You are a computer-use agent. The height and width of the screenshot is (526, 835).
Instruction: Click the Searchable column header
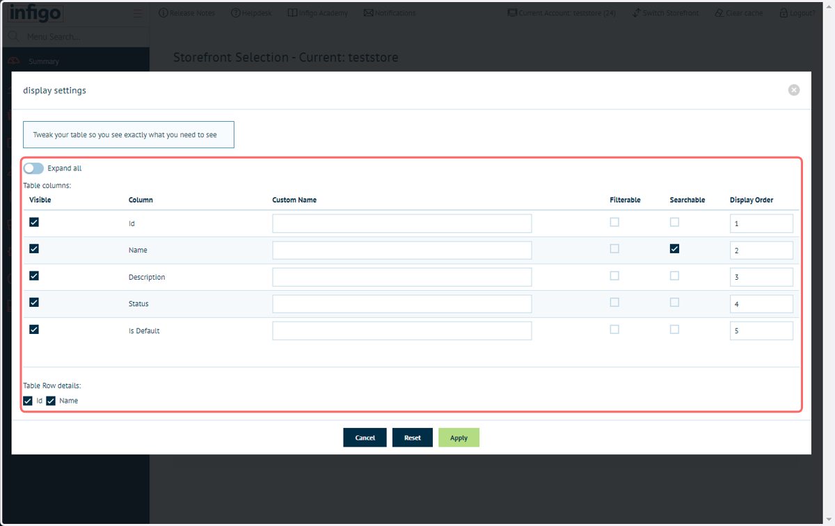687,200
